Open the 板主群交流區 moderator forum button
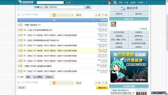Screen dimensions: 168x95 click(119, 32)
